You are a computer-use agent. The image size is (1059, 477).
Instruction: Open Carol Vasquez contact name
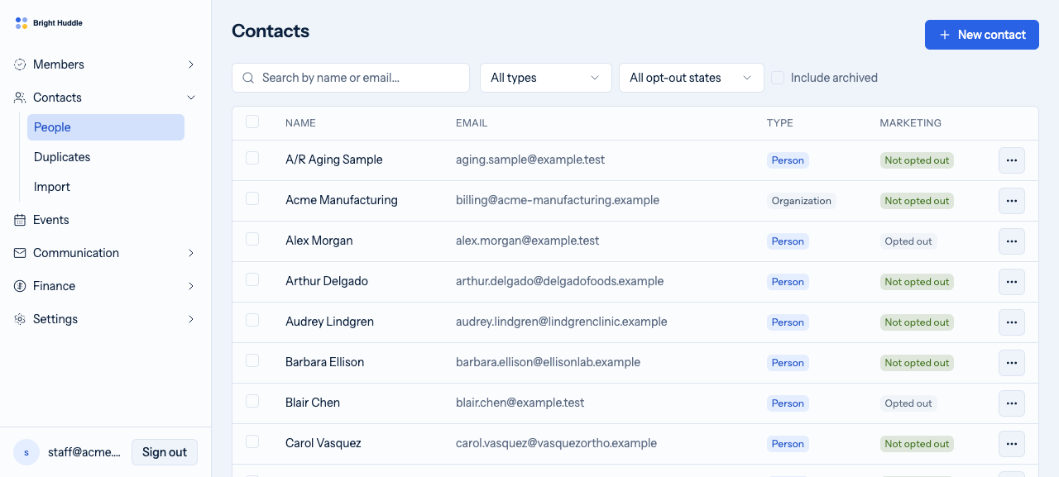[x=323, y=443]
